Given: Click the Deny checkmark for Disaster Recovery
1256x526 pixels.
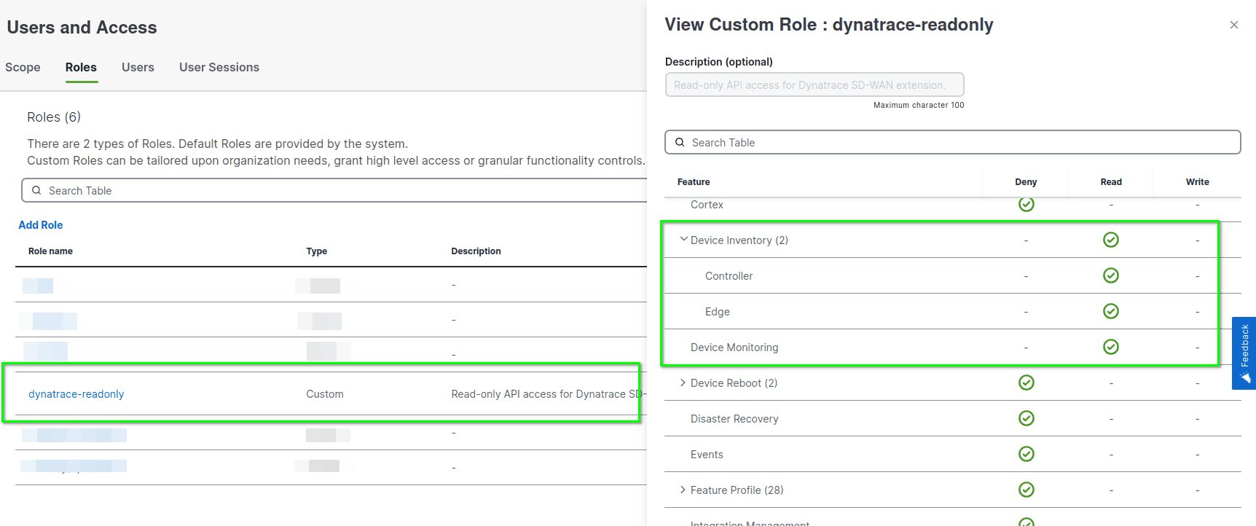Looking at the screenshot, I should pos(1026,418).
